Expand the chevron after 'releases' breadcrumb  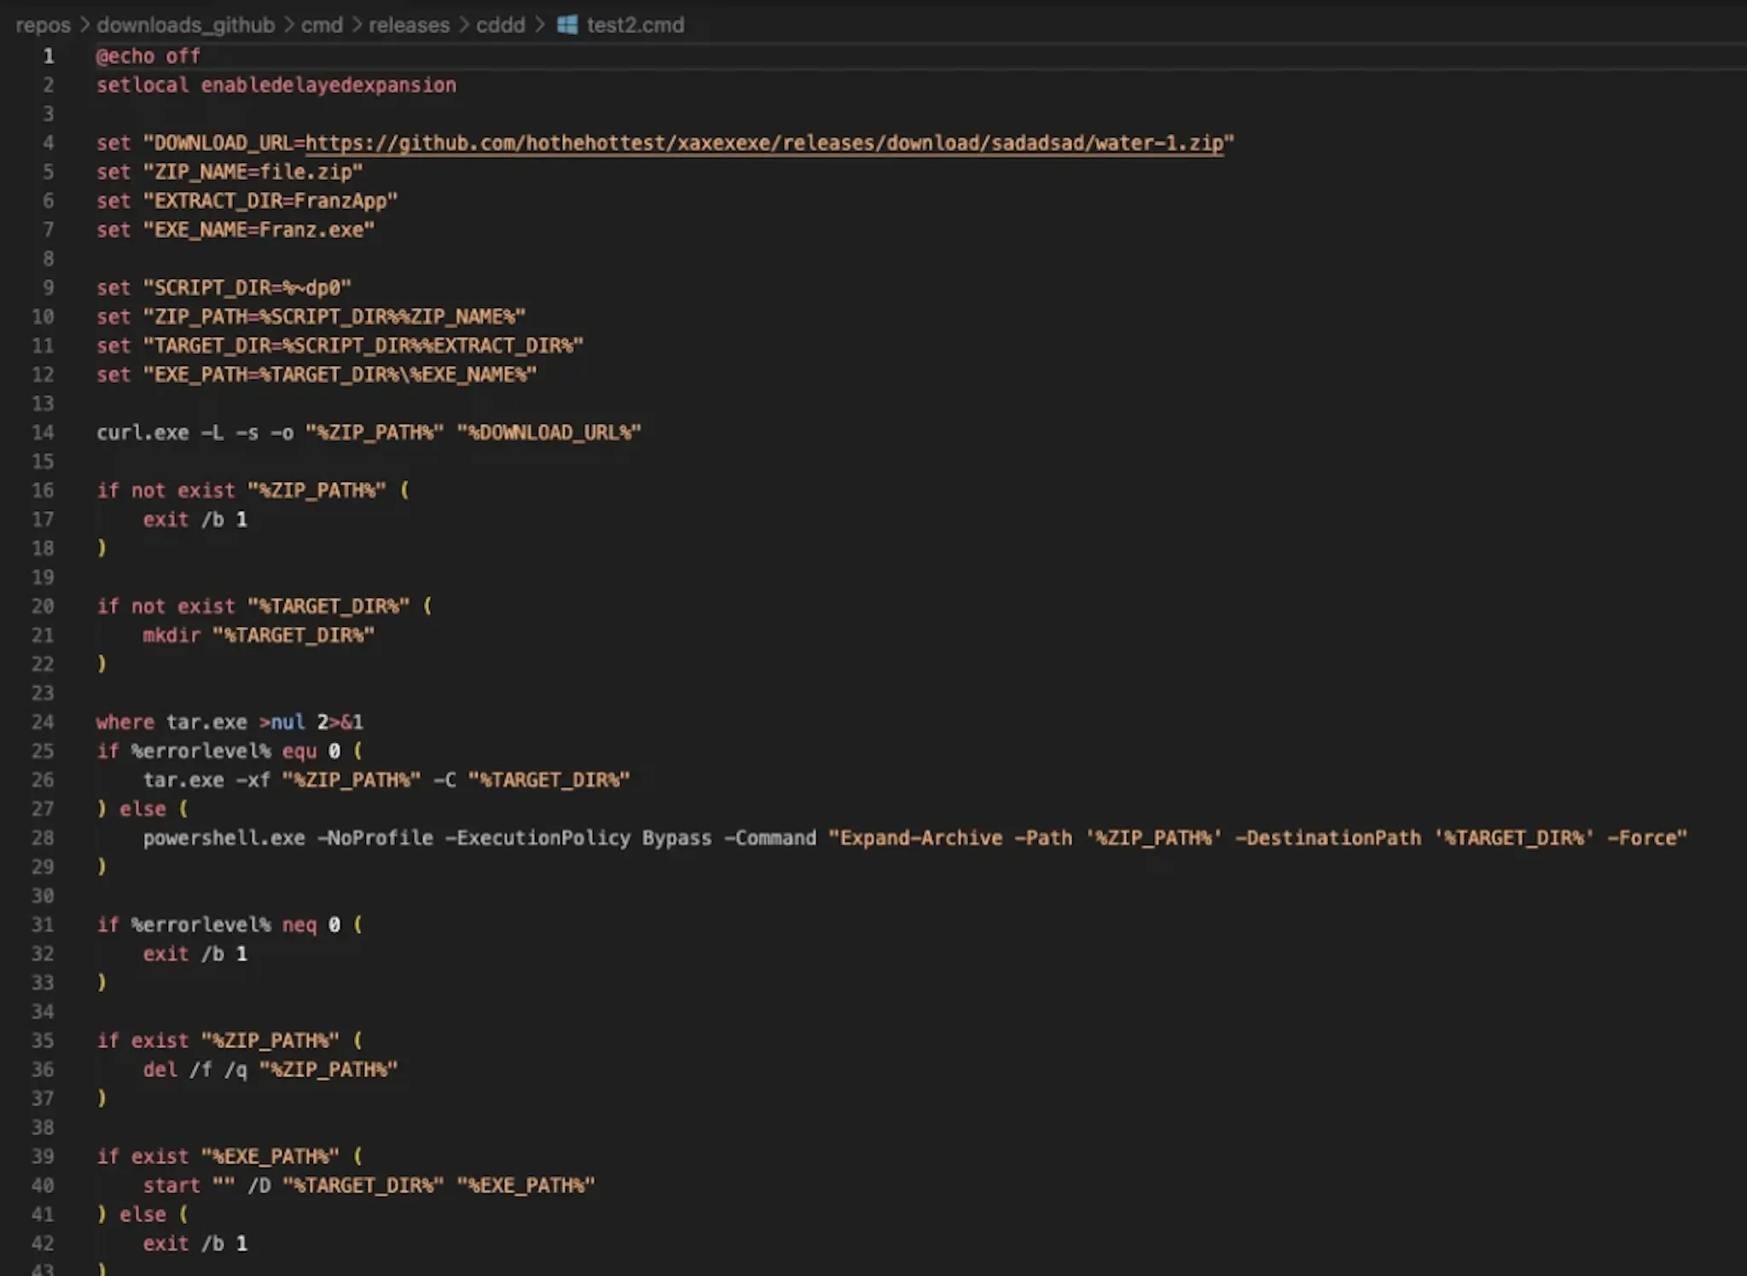click(x=463, y=25)
